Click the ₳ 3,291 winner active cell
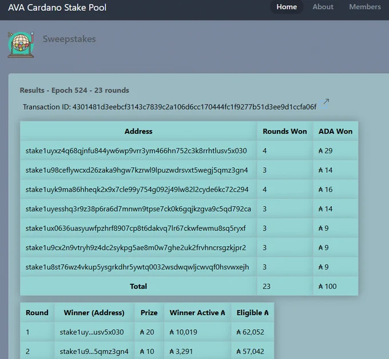 tap(197, 352)
